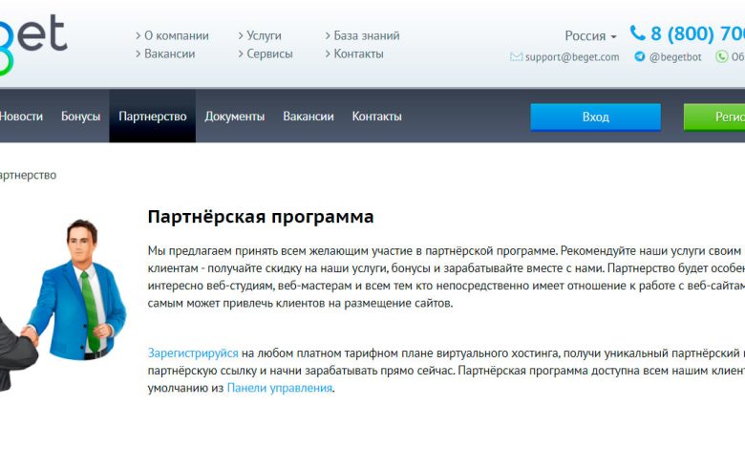Click the email envelope icon

point(516,57)
